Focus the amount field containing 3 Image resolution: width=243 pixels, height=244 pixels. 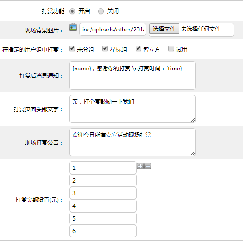[x=103, y=193]
